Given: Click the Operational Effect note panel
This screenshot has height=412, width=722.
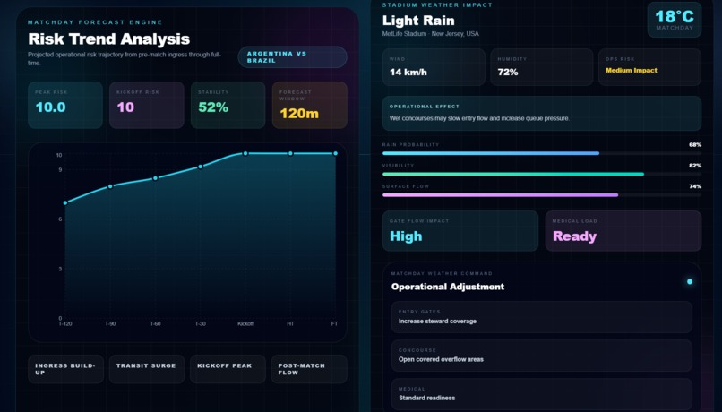Looking at the screenshot, I should 542,113.
